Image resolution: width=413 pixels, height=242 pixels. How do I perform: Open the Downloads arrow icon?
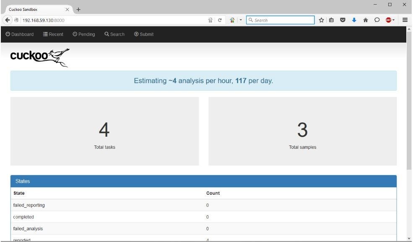pos(354,20)
